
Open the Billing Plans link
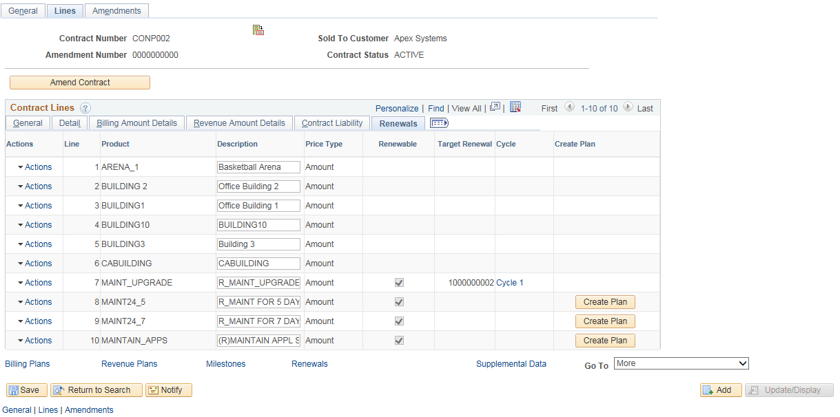click(x=27, y=363)
